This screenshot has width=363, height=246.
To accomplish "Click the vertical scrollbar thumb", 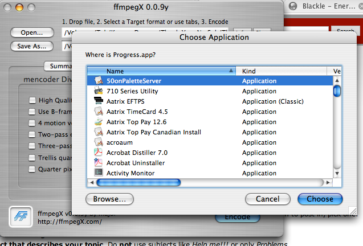I will pyautogui.click(x=337, y=91).
